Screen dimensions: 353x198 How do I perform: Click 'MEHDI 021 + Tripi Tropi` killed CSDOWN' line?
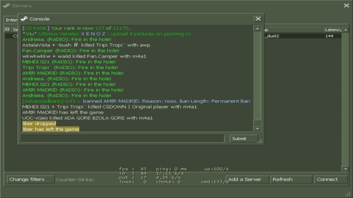coord(110,107)
